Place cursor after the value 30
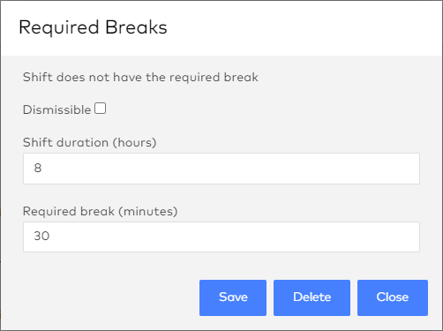The height and width of the screenshot is (331, 443). tap(50, 236)
